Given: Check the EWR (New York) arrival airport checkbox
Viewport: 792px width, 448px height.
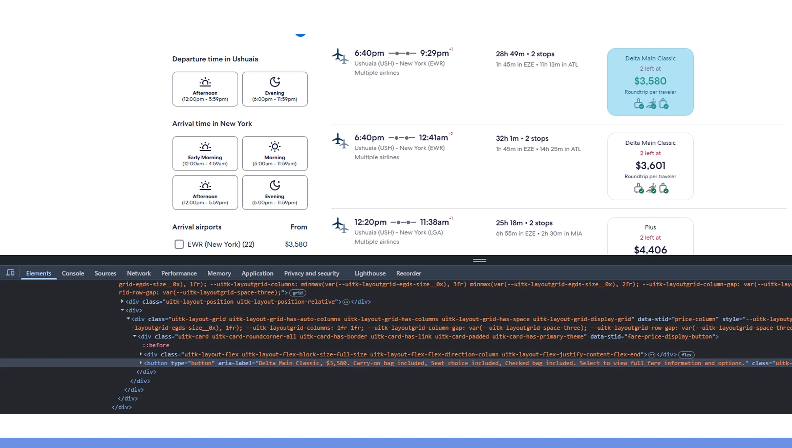Looking at the screenshot, I should pyautogui.click(x=179, y=244).
